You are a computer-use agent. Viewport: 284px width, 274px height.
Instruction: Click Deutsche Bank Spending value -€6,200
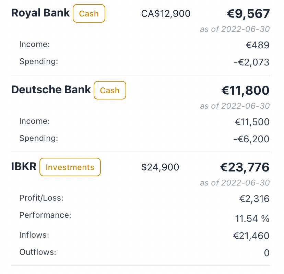tap(251, 139)
